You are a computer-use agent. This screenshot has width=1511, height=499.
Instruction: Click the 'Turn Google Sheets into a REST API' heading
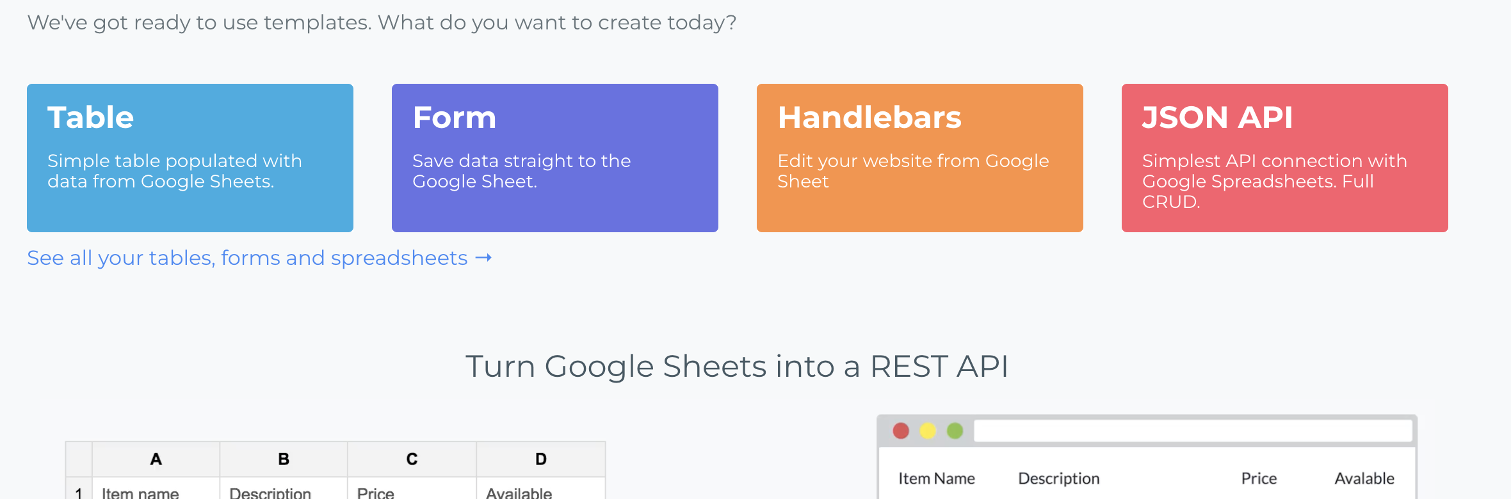click(737, 367)
